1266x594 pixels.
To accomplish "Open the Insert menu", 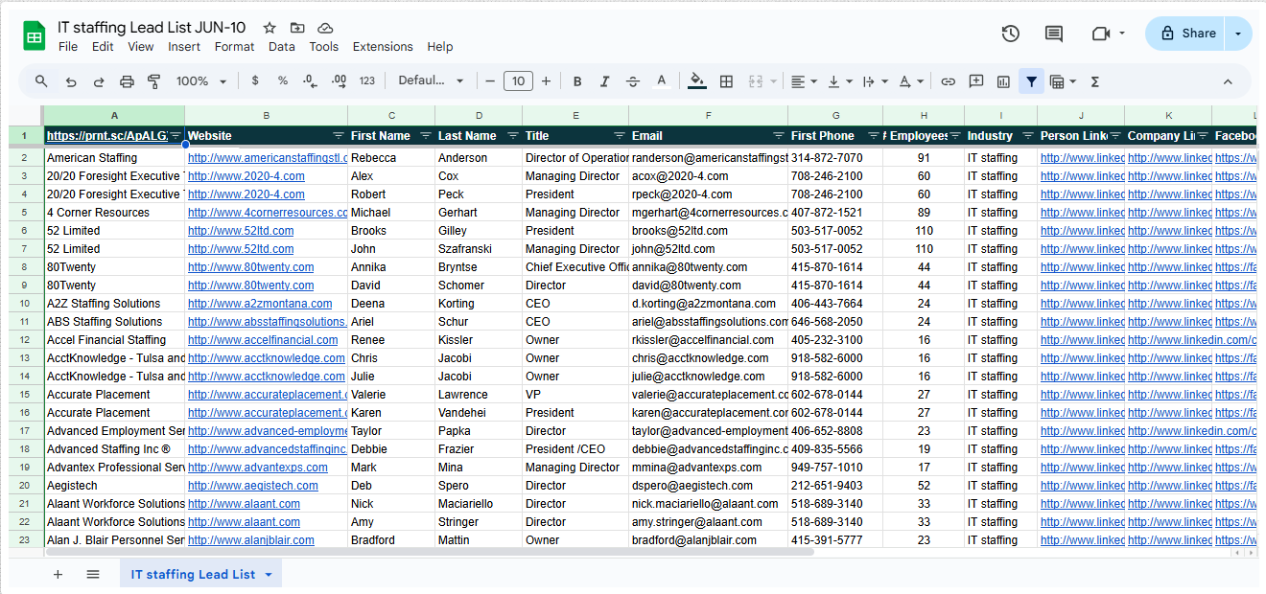I will [x=184, y=46].
